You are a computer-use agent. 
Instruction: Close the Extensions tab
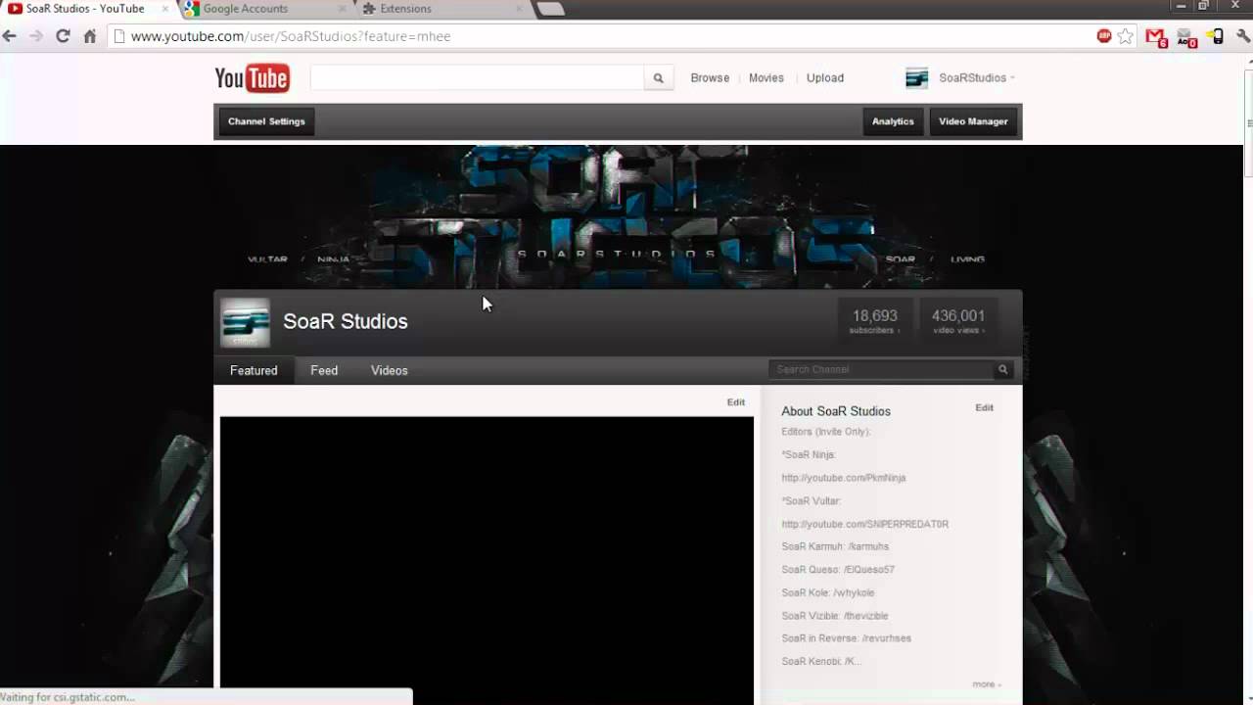click(x=519, y=9)
